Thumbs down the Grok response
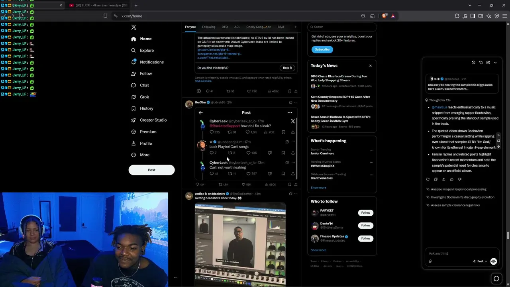Viewport: 510px width, 287px height. 459,179
